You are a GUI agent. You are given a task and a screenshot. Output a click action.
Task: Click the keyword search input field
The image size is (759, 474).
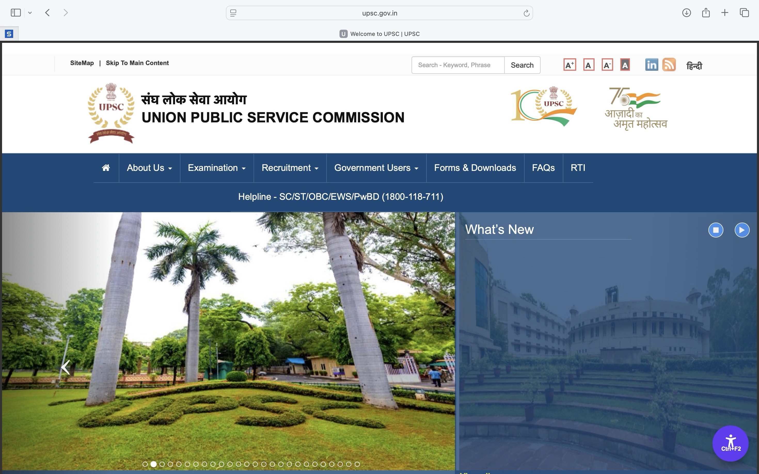pos(457,65)
